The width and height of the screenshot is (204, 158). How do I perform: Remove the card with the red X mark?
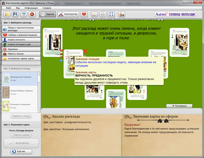(85, 51)
